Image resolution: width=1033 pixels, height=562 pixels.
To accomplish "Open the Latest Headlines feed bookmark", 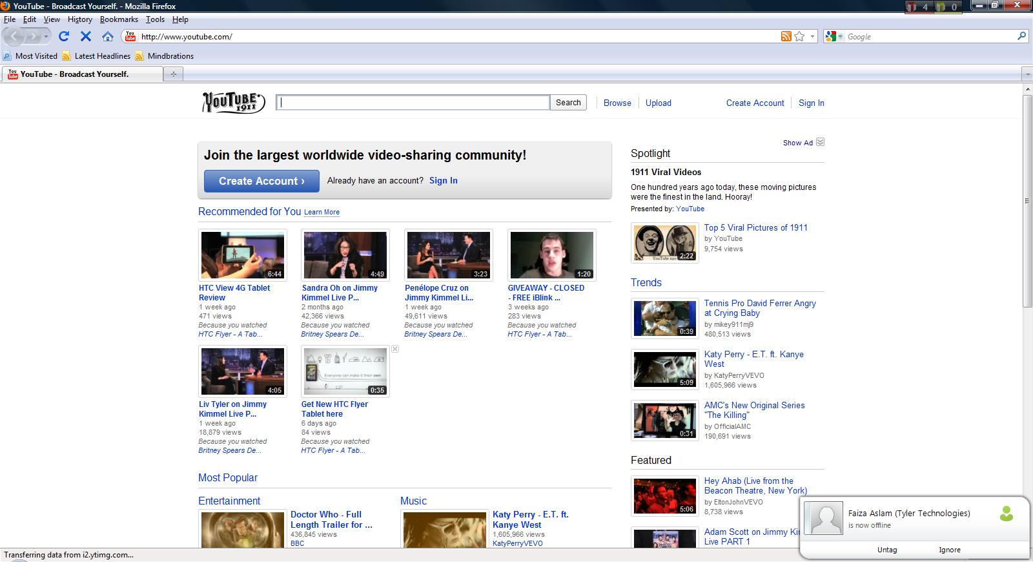I will pyautogui.click(x=96, y=56).
